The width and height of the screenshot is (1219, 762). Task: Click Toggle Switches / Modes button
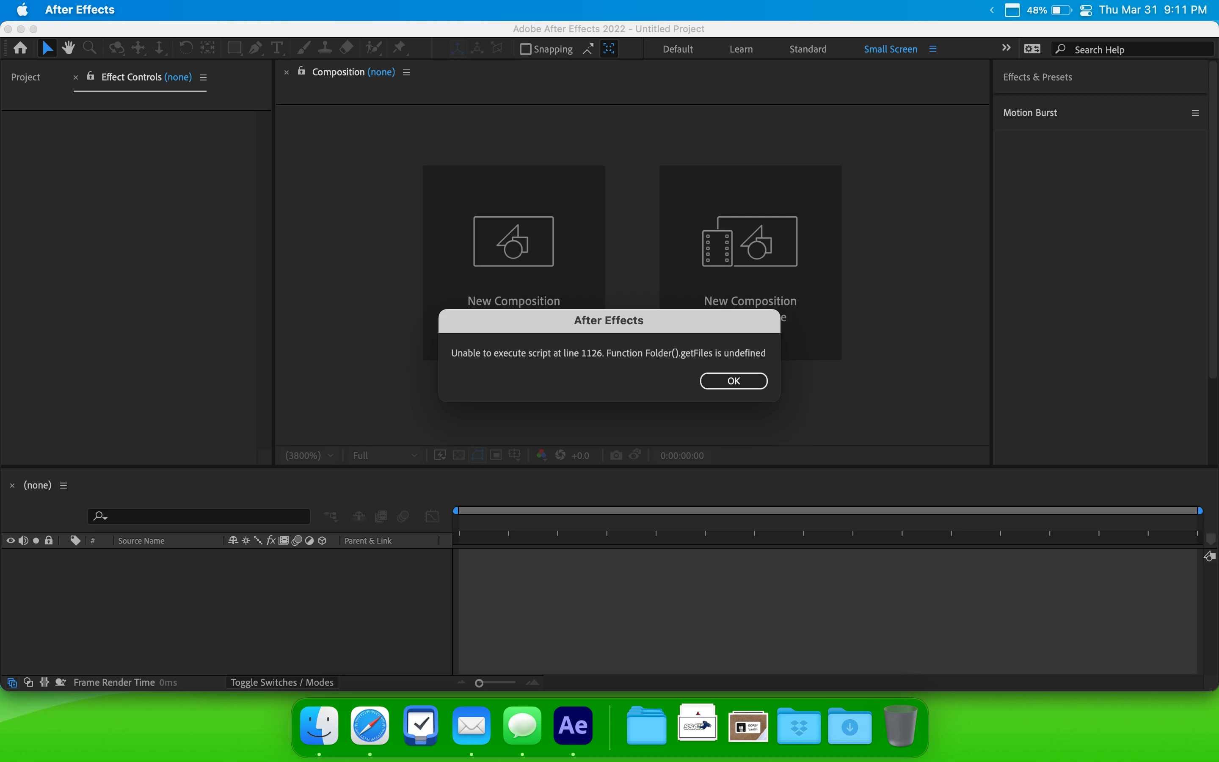pos(281,682)
